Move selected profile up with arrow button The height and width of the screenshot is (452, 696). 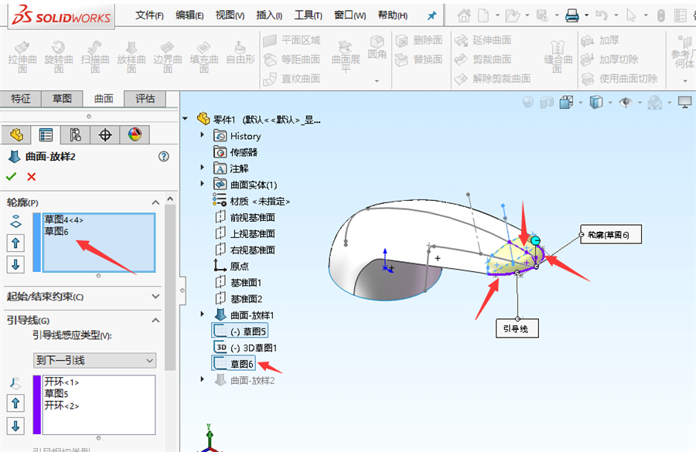pos(15,243)
